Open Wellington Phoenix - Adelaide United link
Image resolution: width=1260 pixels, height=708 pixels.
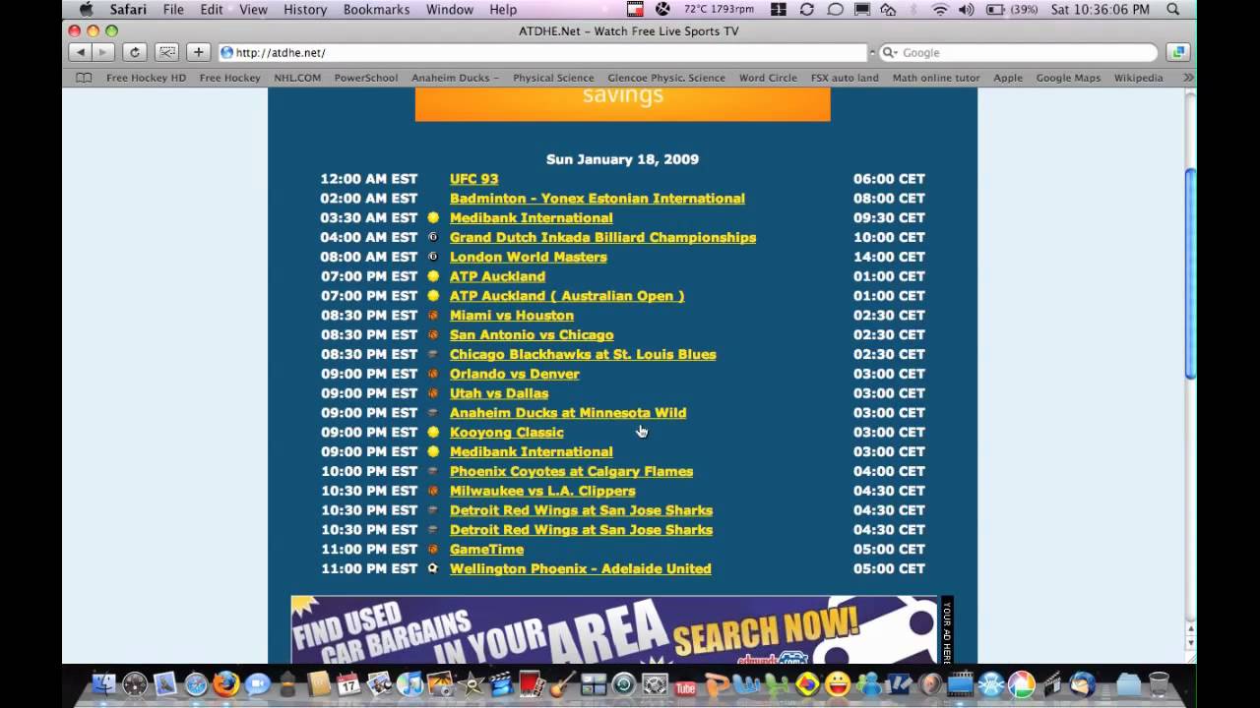point(580,568)
